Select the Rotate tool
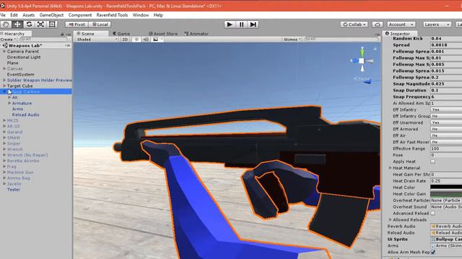 (x=29, y=24)
